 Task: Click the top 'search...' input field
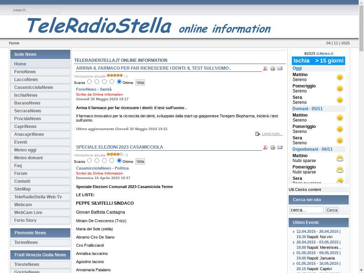click(37, 10)
